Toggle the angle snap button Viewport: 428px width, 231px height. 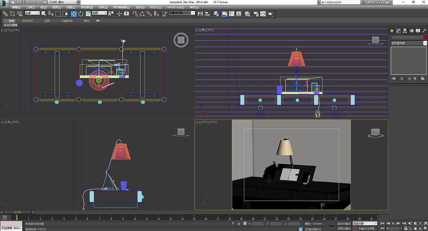(x=142, y=14)
